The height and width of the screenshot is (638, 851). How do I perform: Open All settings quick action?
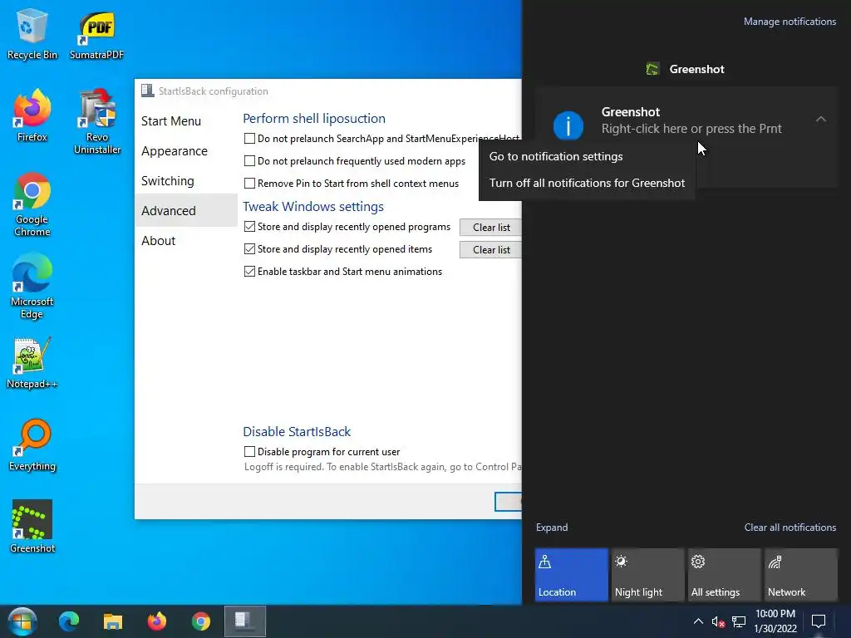[725, 575]
